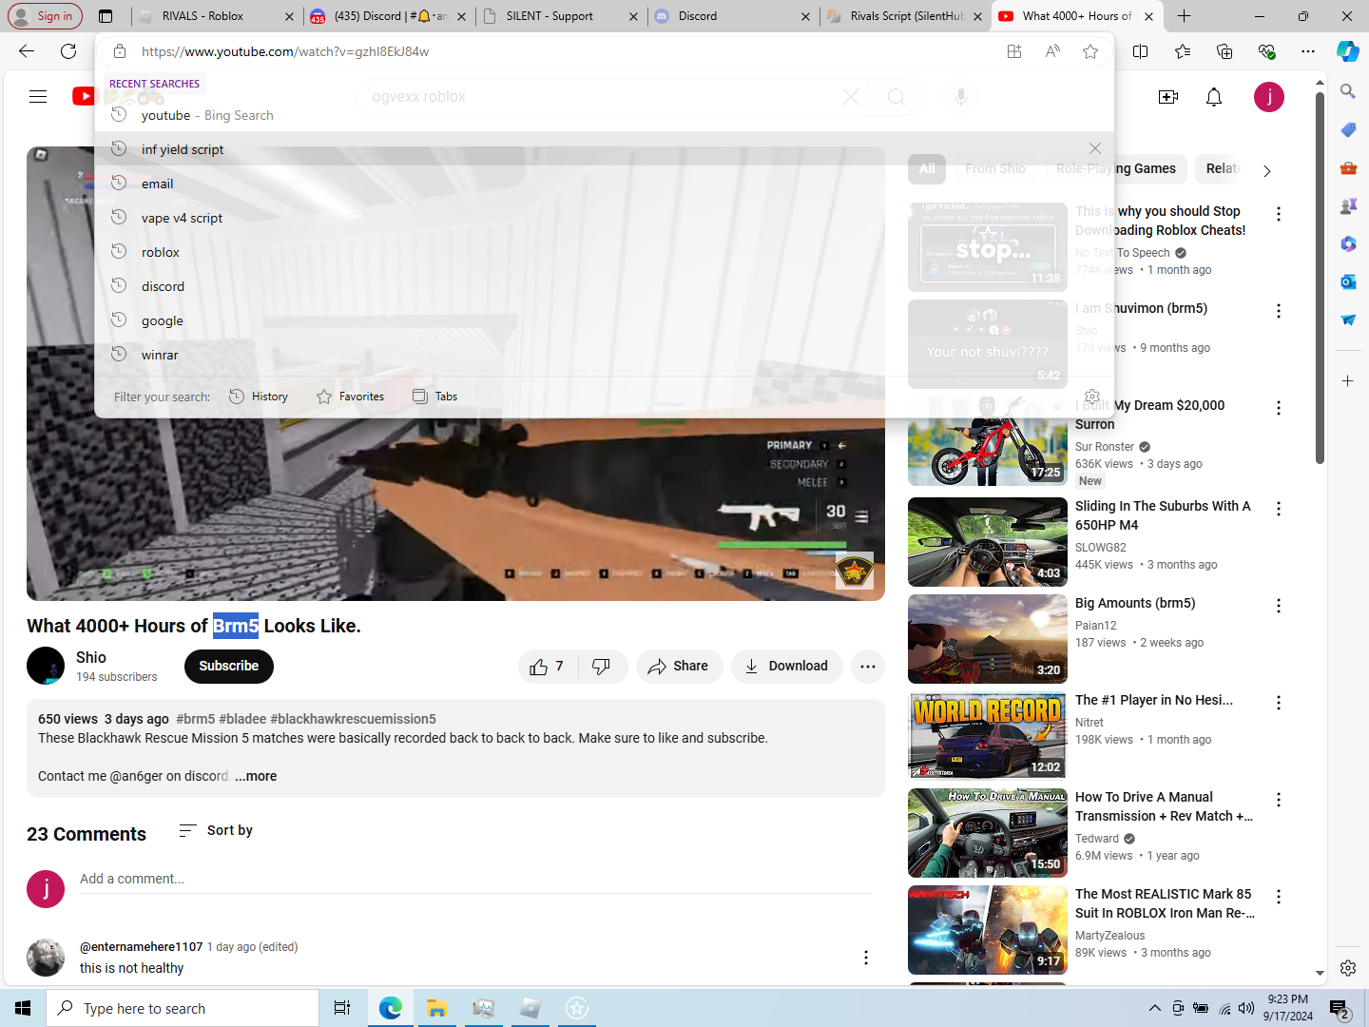The width and height of the screenshot is (1369, 1027).
Task: Open the tab actions menu icon
Action: (x=106, y=16)
